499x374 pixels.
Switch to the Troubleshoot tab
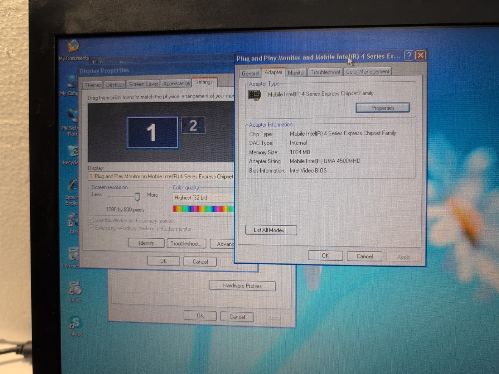pyautogui.click(x=325, y=72)
